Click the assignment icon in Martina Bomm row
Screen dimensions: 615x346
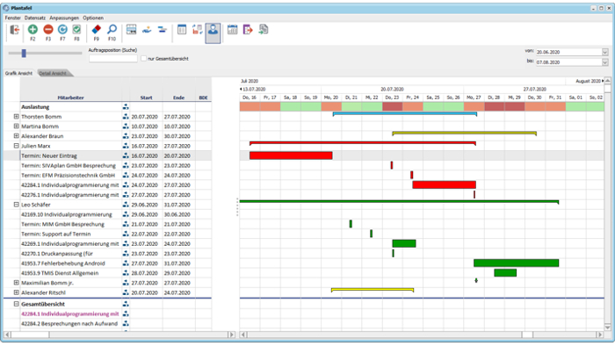point(126,126)
